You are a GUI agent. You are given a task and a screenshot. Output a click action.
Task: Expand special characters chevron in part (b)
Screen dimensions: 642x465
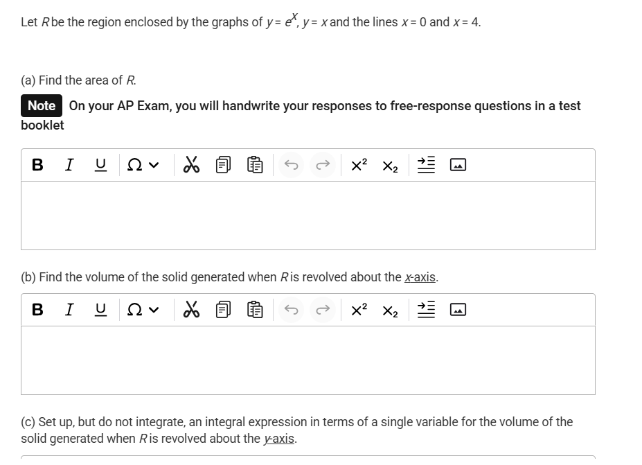154,310
